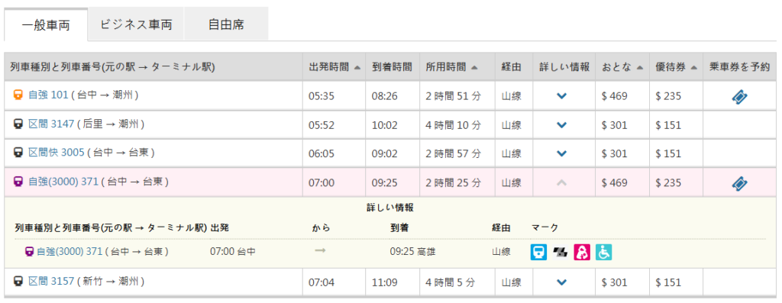Switch to 自由席 tab
Screen dimensions: 782x303
(226, 24)
